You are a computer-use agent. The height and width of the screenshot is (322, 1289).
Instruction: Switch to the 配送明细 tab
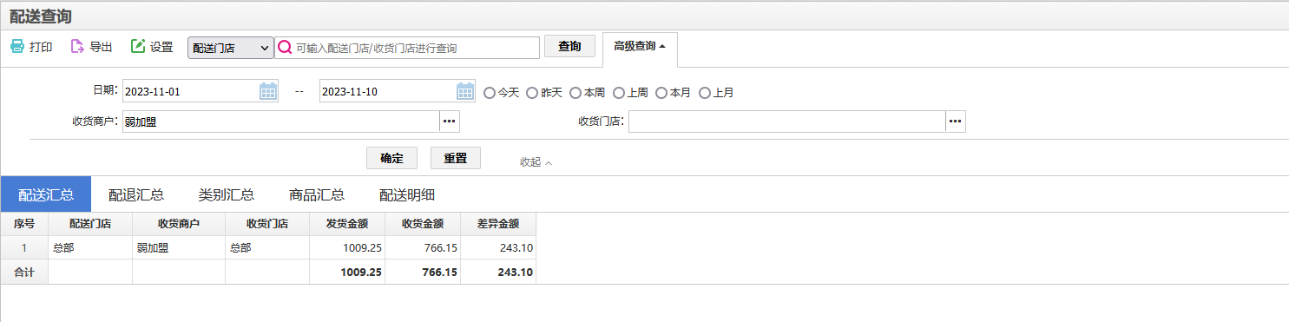click(x=407, y=194)
